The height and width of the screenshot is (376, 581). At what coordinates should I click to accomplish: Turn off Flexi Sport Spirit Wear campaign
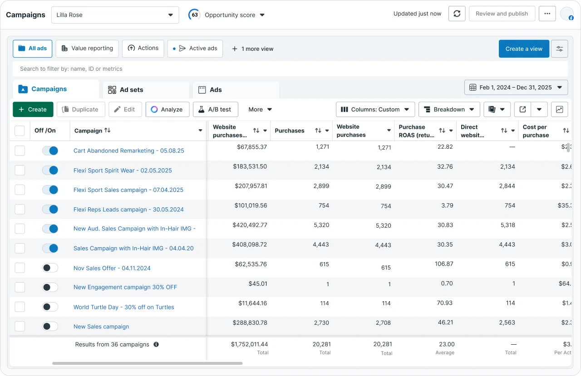50,170
